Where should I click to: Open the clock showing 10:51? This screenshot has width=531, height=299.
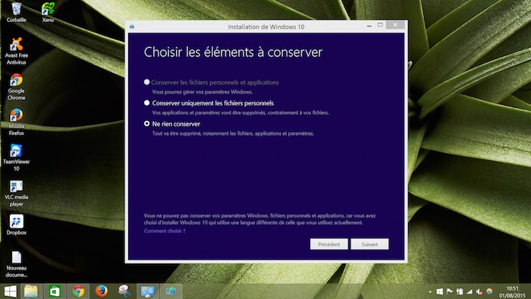click(512, 292)
